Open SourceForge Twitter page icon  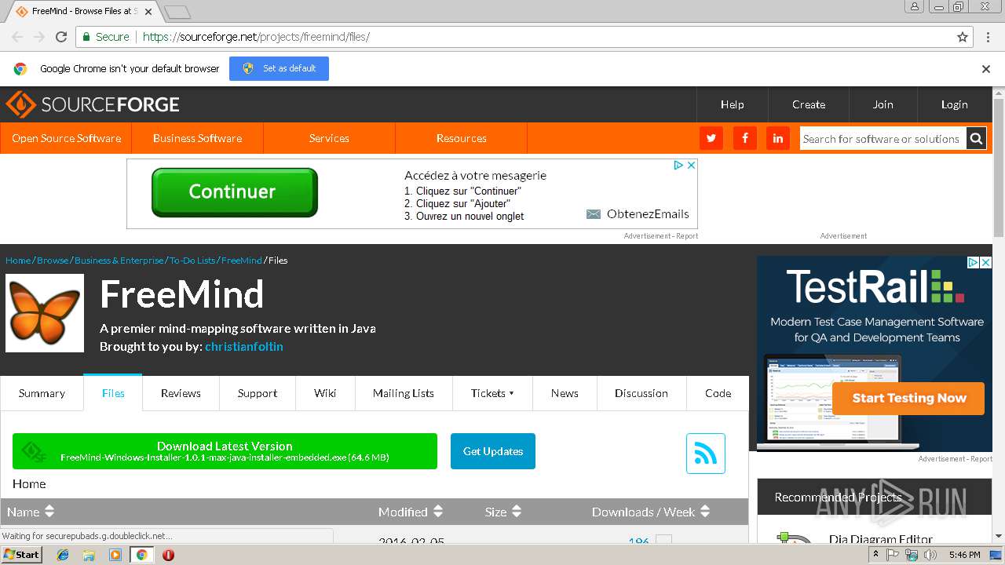point(711,138)
